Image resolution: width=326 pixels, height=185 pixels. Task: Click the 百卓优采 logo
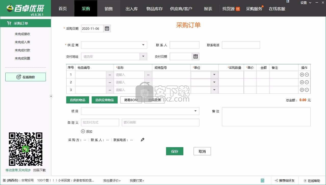tap(25, 8)
